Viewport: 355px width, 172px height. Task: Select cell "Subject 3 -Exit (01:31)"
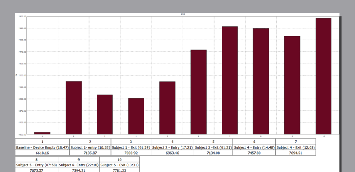point(213,147)
